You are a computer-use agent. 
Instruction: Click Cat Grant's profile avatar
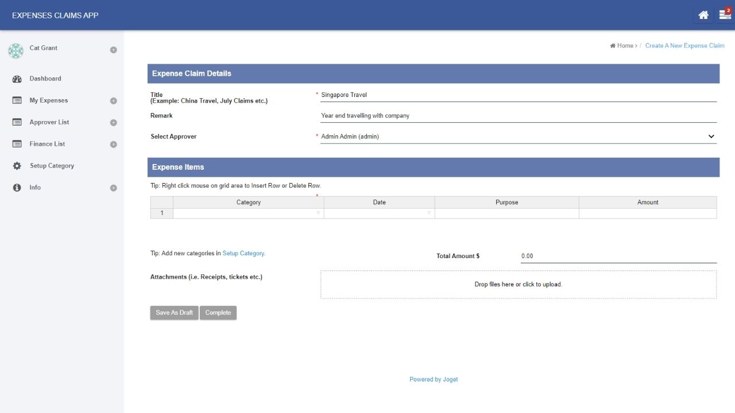coord(16,51)
